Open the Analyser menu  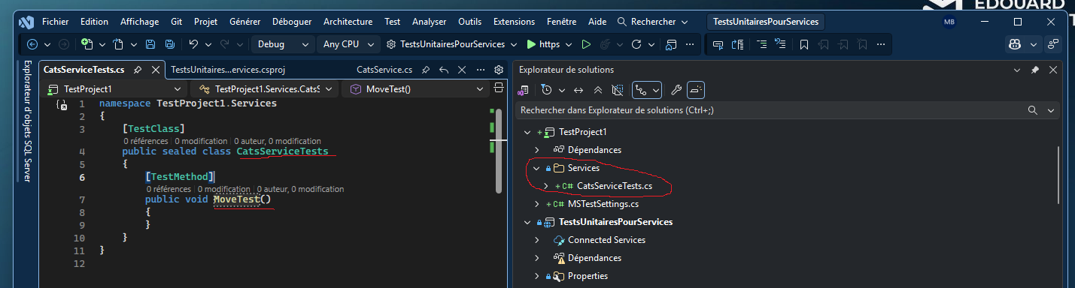click(x=430, y=22)
